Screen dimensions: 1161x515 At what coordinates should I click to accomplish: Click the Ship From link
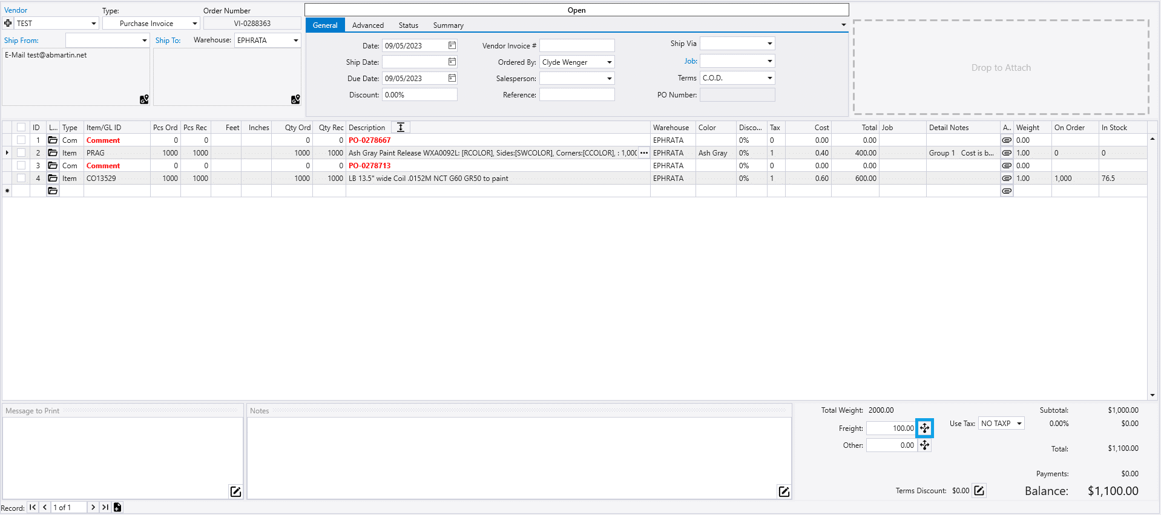[x=21, y=41]
